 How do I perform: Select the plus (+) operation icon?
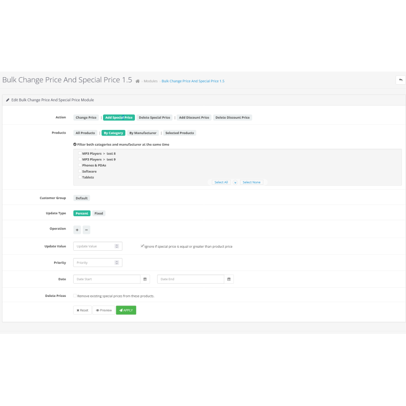pos(76,230)
